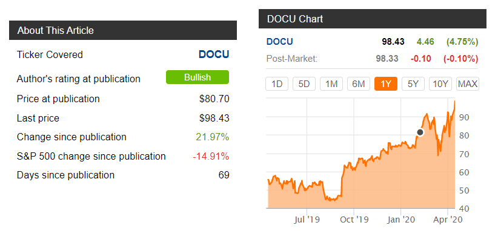The width and height of the screenshot is (498, 231).
Task: Click the About This Article header
Action: (x=55, y=30)
